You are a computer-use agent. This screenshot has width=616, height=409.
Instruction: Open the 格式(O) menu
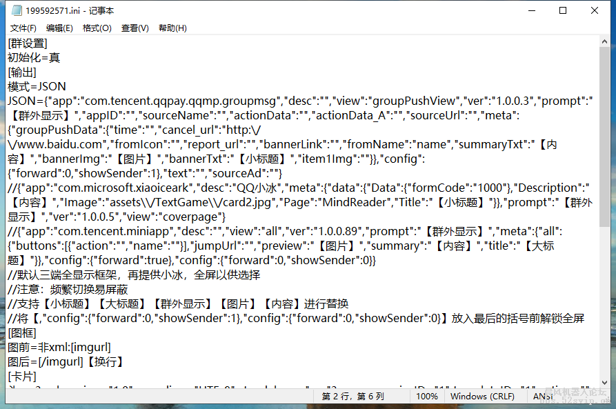[x=95, y=28]
